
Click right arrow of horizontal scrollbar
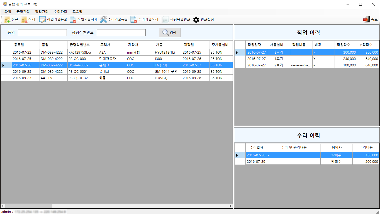click(x=230, y=206)
